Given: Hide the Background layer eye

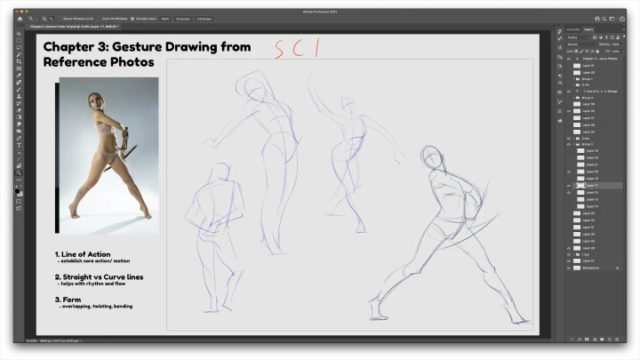Looking at the screenshot, I should (x=569, y=268).
